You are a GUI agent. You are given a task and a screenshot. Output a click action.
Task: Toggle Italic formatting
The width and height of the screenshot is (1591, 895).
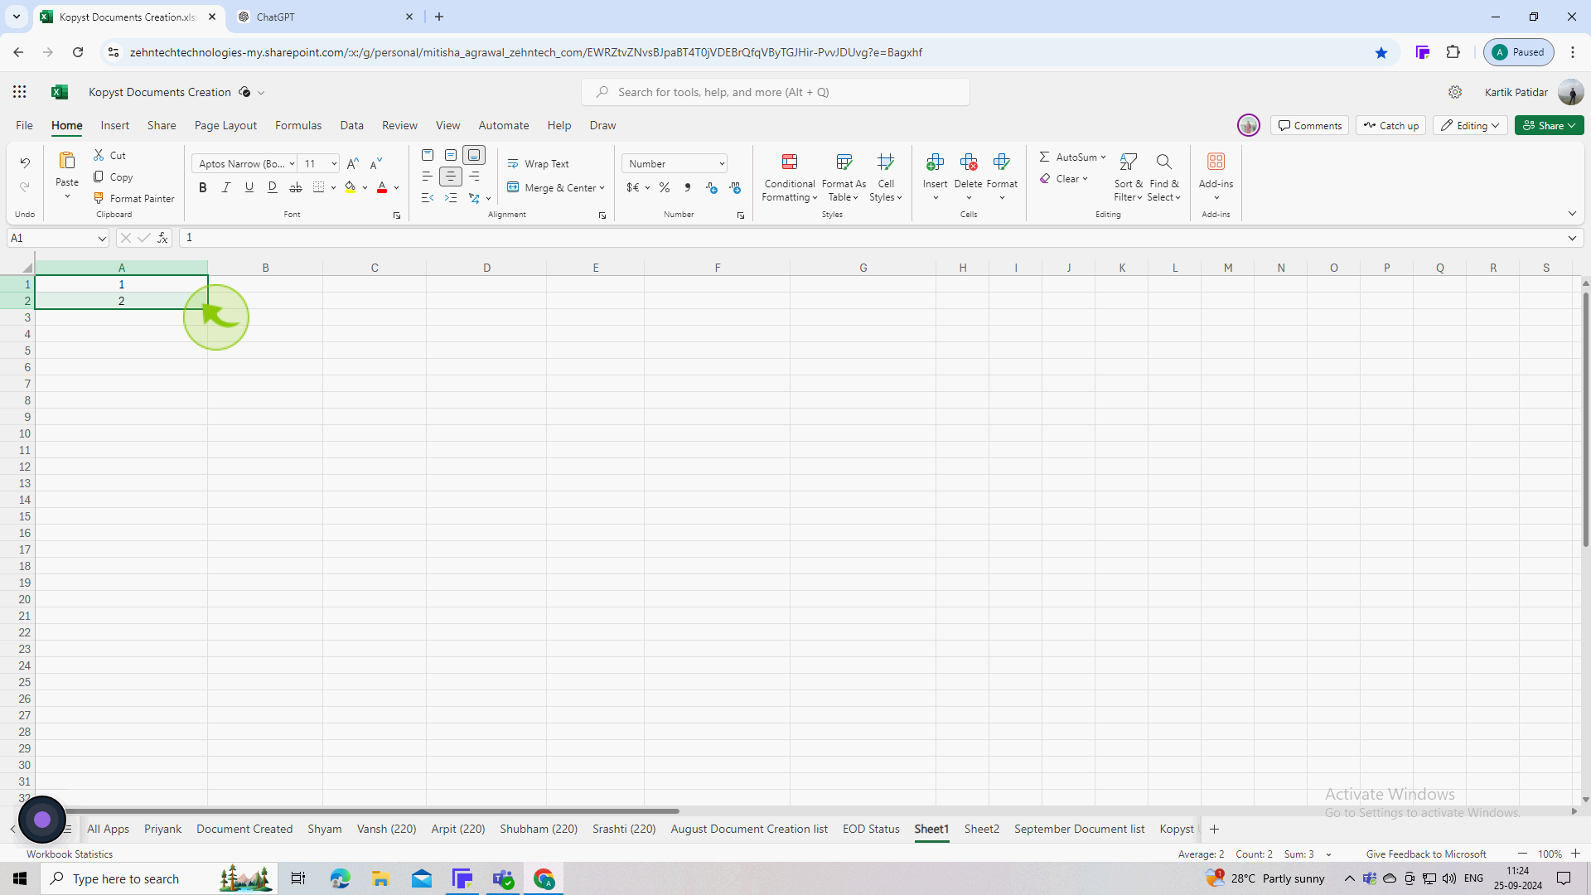[226, 187]
